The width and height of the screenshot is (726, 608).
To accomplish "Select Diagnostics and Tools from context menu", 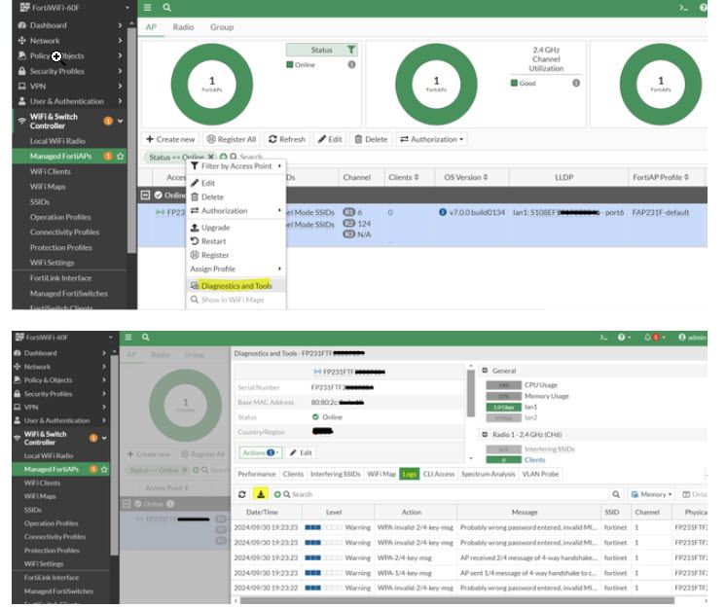I will coord(236,286).
